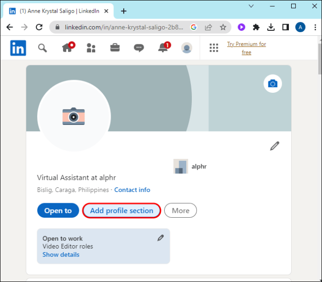This screenshot has width=322, height=282.
Task: Toggle browser side panel icon
Action: [x=286, y=27]
